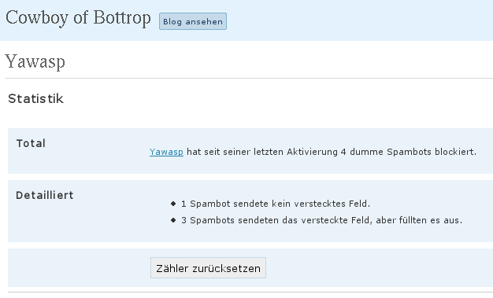The height and width of the screenshot is (298, 493).
Task: Open the Yawasp hyperlink in Total row
Action: tap(166, 152)
